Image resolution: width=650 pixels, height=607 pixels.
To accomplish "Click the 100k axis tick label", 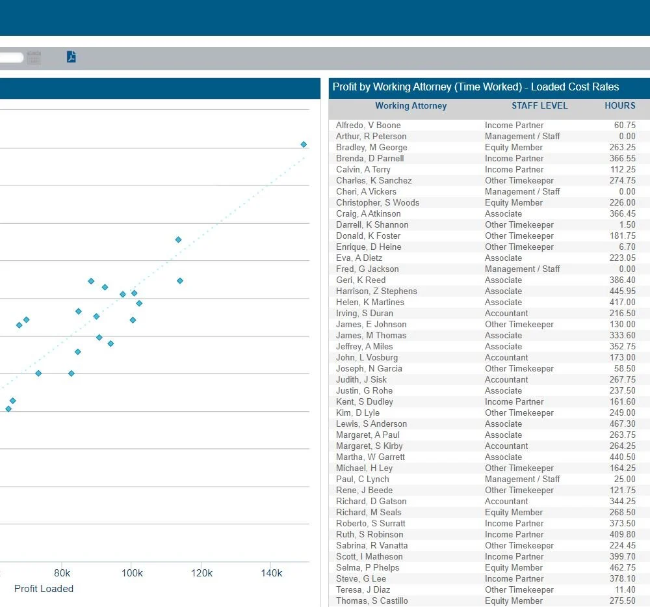I will pyautogui.click(x=132, y=573).
